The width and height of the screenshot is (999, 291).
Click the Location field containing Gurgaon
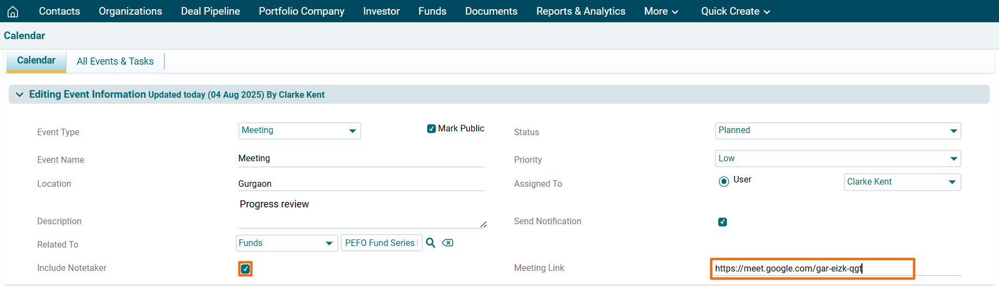pyautogui.click(x=361, y=184)
